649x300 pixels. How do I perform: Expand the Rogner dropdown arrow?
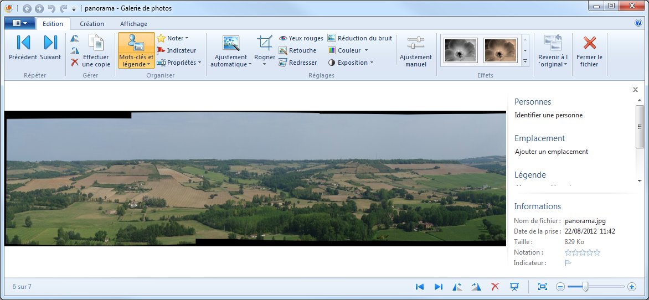pos(265,64)
